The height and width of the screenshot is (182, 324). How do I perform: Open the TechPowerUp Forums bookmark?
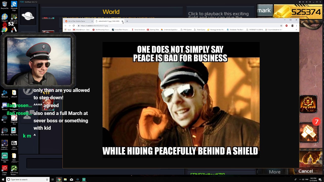101,30
